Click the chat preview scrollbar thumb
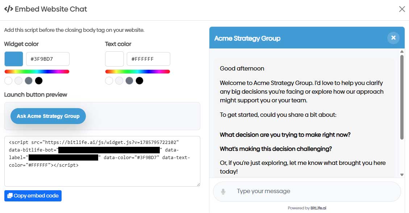 tap(402, 97)
